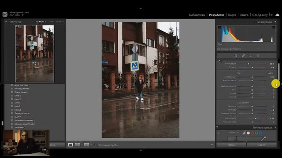Apply the 'Мельник косметика 1' preset

pos(25,121)
